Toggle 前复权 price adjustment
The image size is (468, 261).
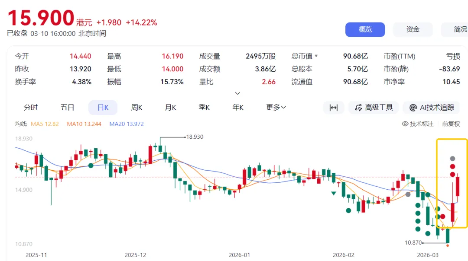(451, 124)
